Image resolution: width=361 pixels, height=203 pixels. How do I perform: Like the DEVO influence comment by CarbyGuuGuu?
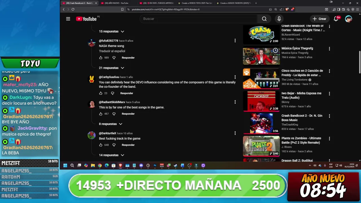101,93
